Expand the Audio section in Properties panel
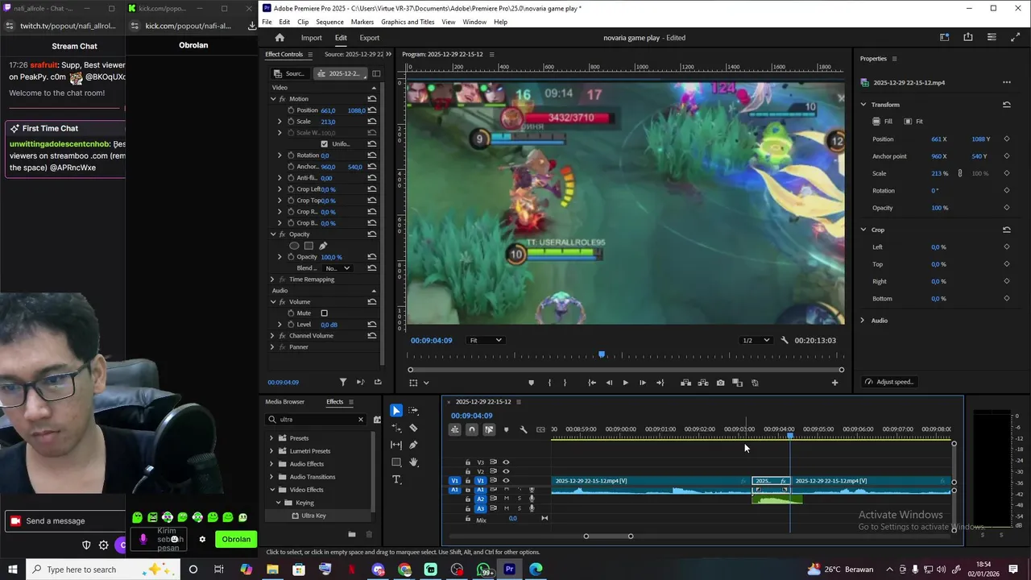Image resolution: width=1031 pixels, height=580 pixels. pyautogui.click(x=863, y=321)
